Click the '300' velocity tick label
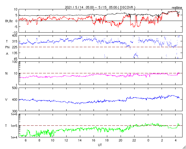Screen dimensions: 186x149 [x=15, y=111]
